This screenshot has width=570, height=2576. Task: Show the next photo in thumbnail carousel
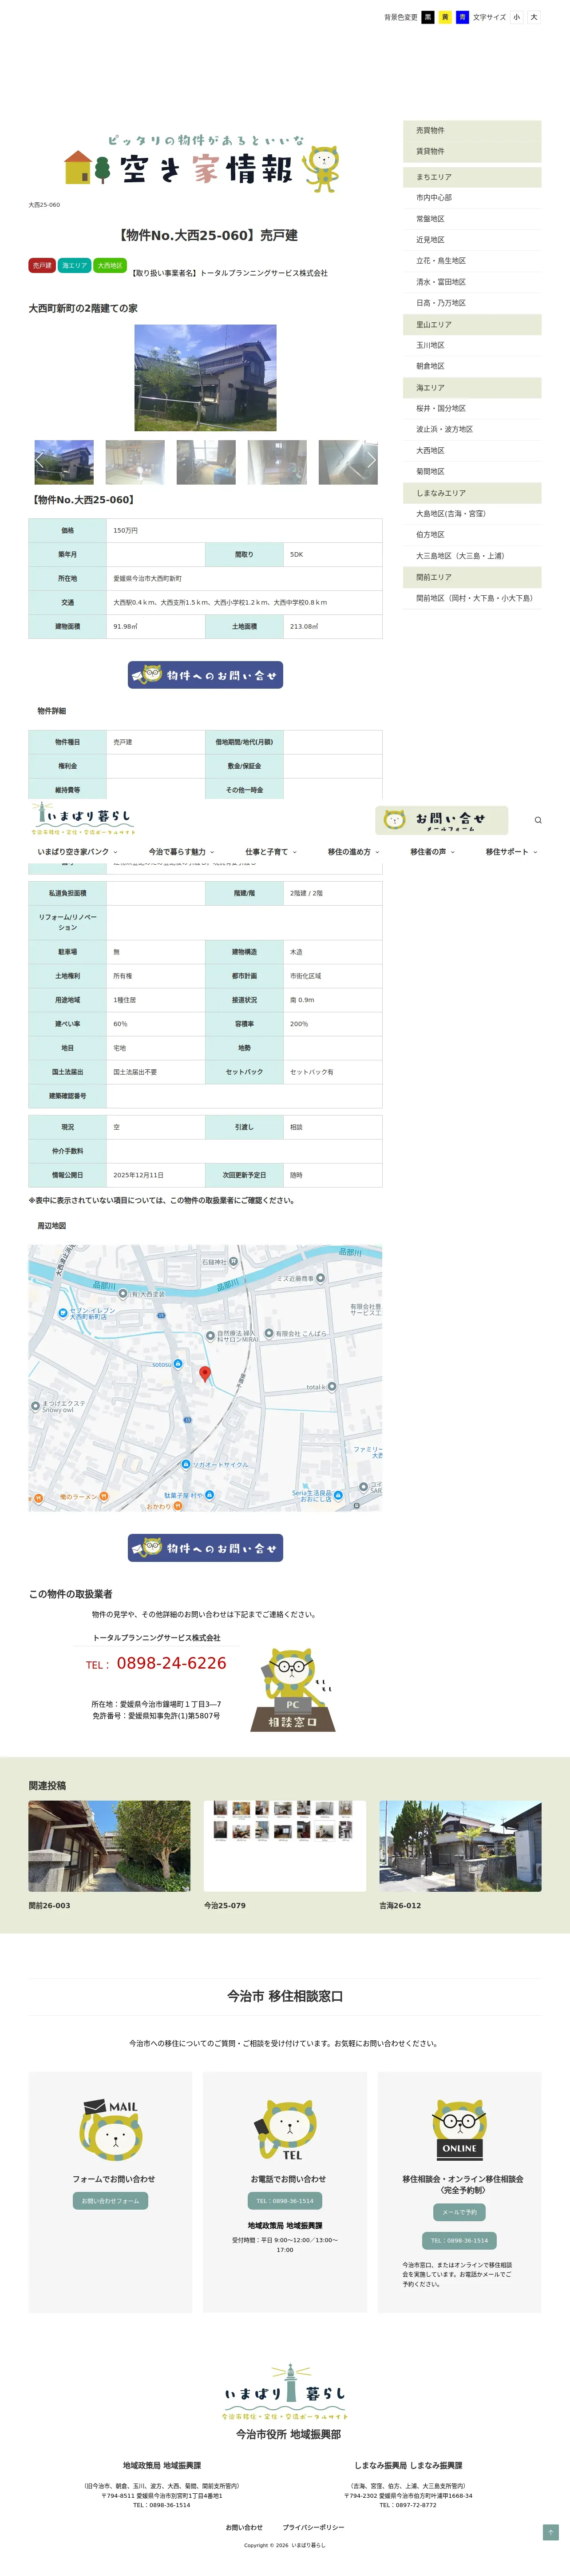pyautogui.click(x=372, y=461)
